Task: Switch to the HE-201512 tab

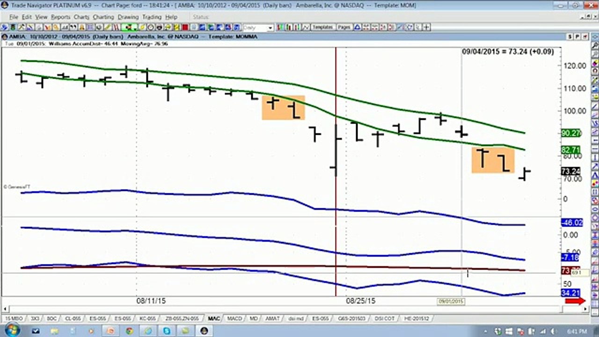Action: (416, 318)
